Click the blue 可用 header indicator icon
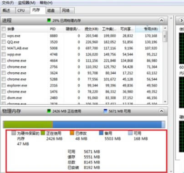The image size is (184, 173). [105, 111]
